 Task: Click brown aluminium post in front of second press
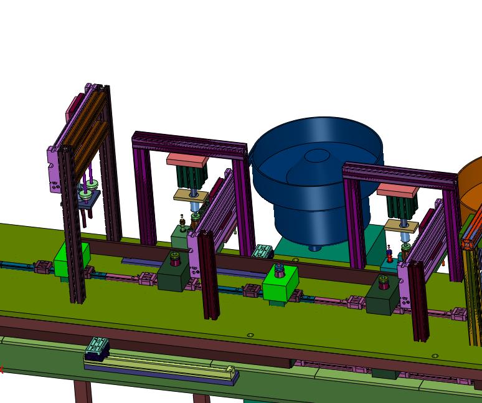coord(417,301)
